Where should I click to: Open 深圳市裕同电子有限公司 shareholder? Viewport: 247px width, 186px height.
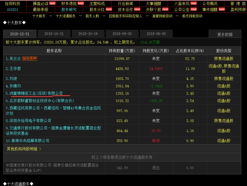[x=30, y=121]
